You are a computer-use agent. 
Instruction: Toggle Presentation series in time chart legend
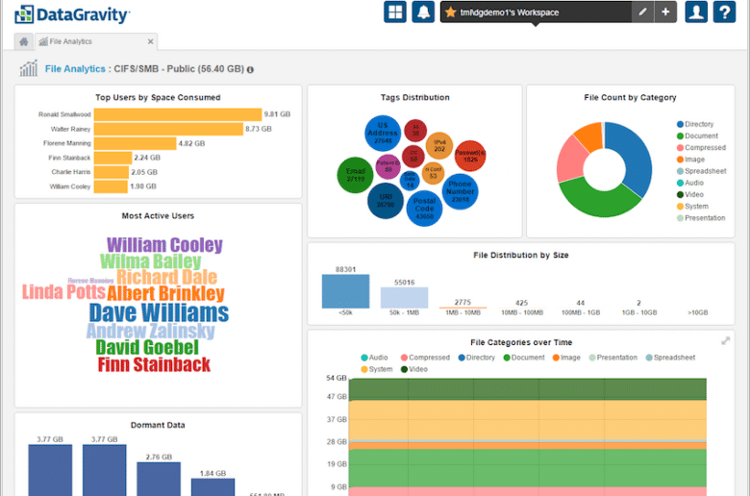pyautogui.click(x=612, y=358)
